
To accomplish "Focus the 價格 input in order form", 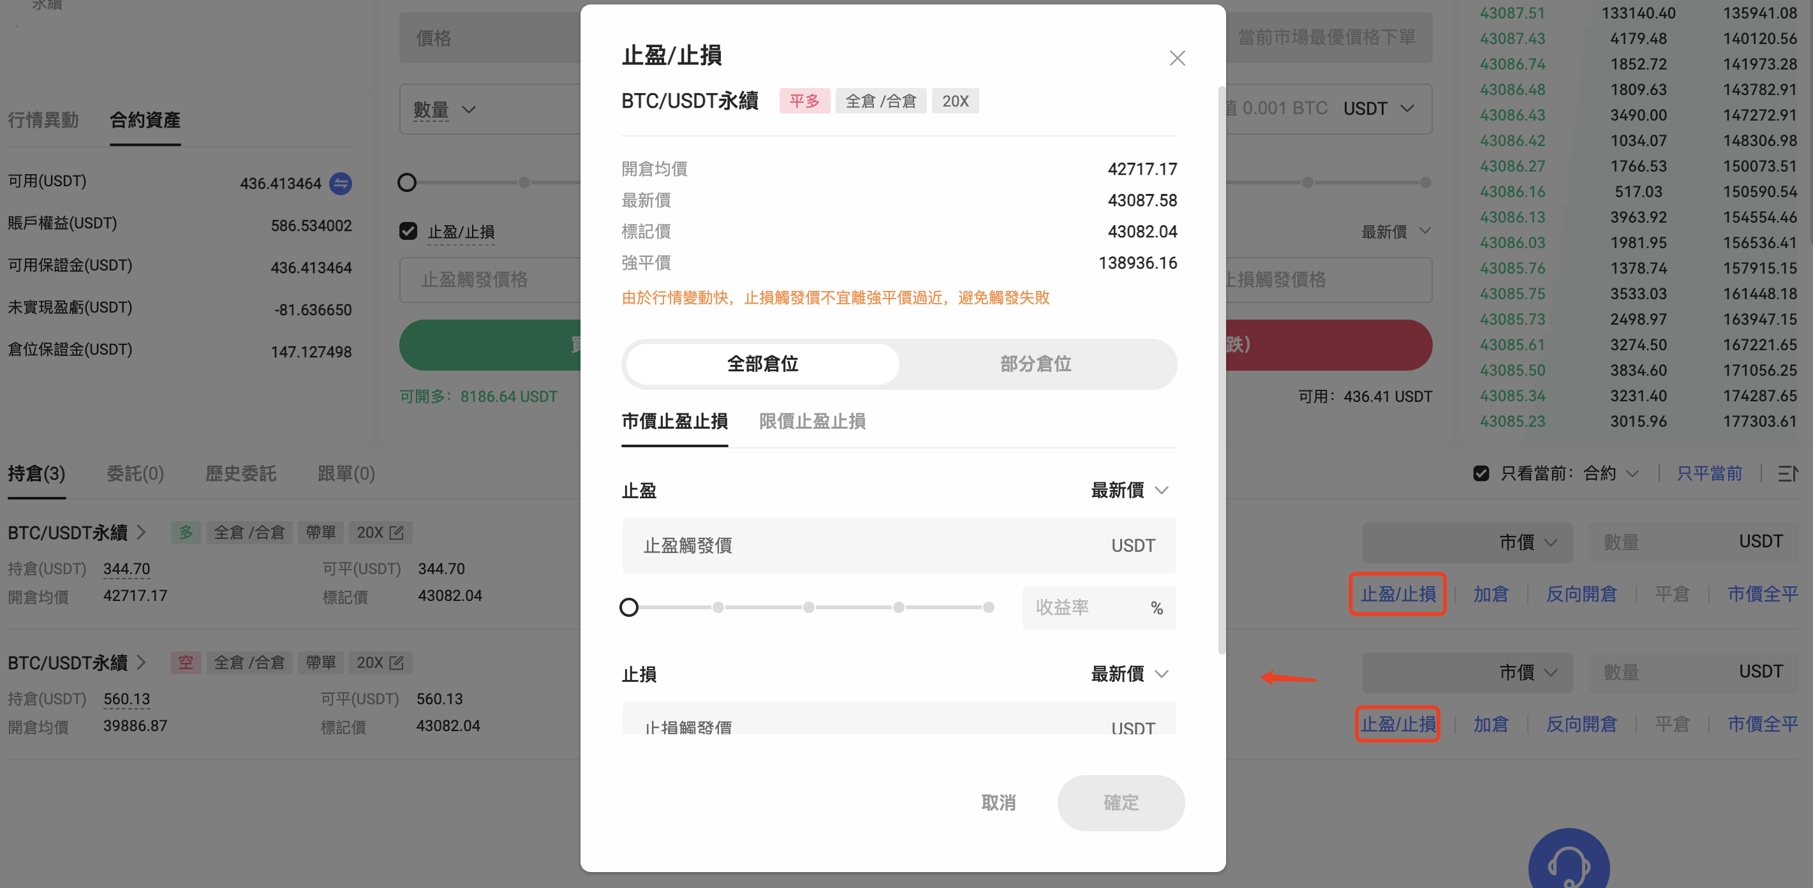I will coord(491,38).
